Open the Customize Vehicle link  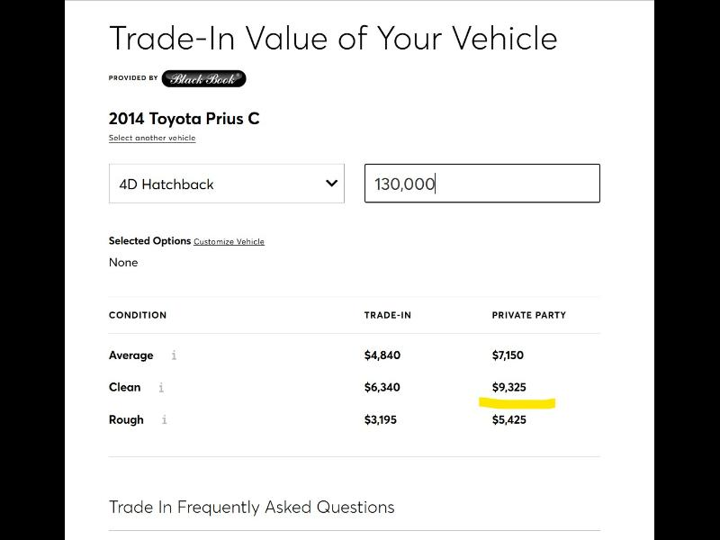click(229, 242)
